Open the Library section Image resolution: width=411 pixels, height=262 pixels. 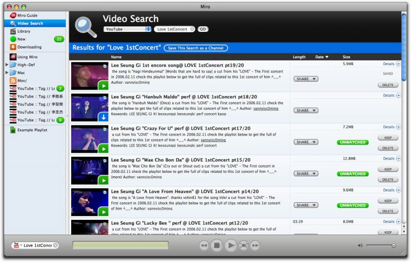(x=24, y=31)
